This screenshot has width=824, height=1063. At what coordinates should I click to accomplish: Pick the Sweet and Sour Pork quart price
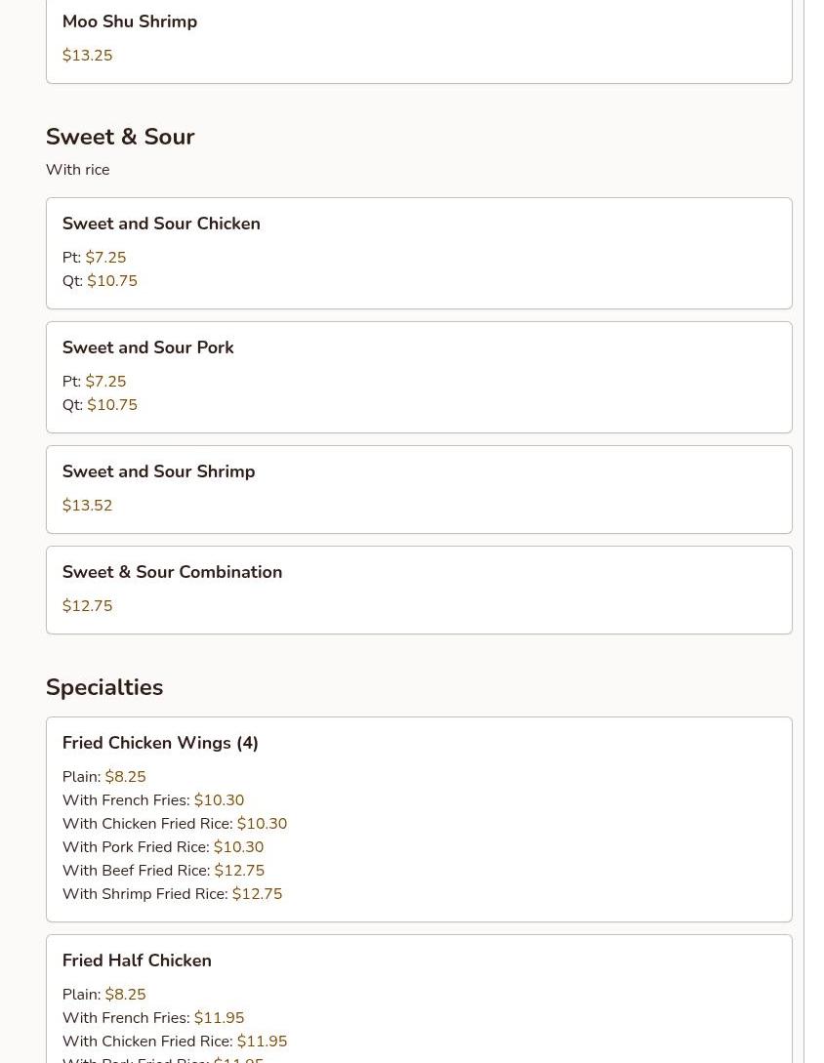112,405
